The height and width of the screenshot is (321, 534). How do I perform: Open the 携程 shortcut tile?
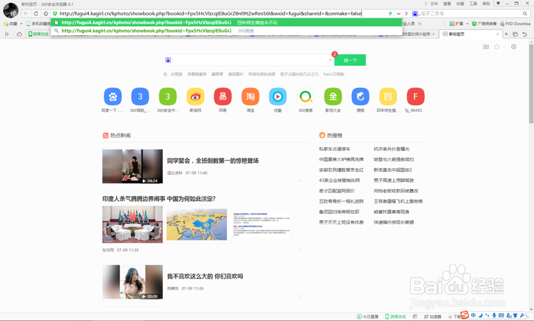pyautogui.click(x=360, y=100)
